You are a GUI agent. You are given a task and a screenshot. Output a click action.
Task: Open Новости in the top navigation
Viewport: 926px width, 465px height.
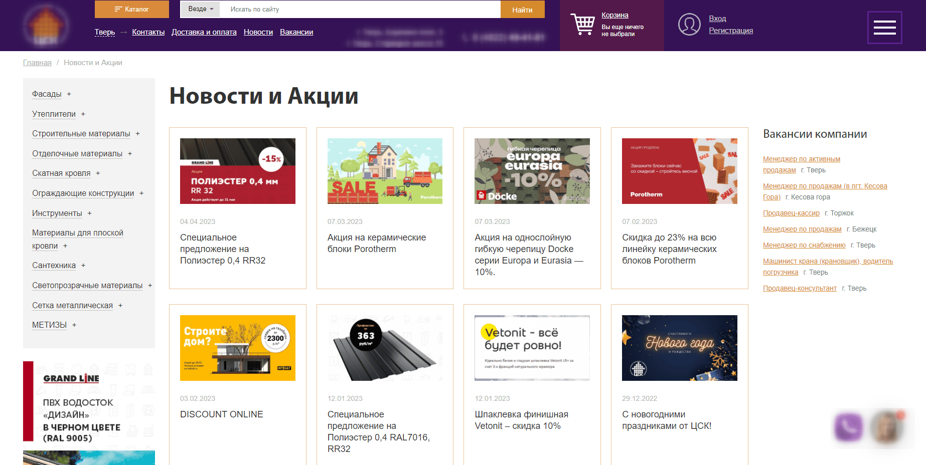click(x=258, y=32)
